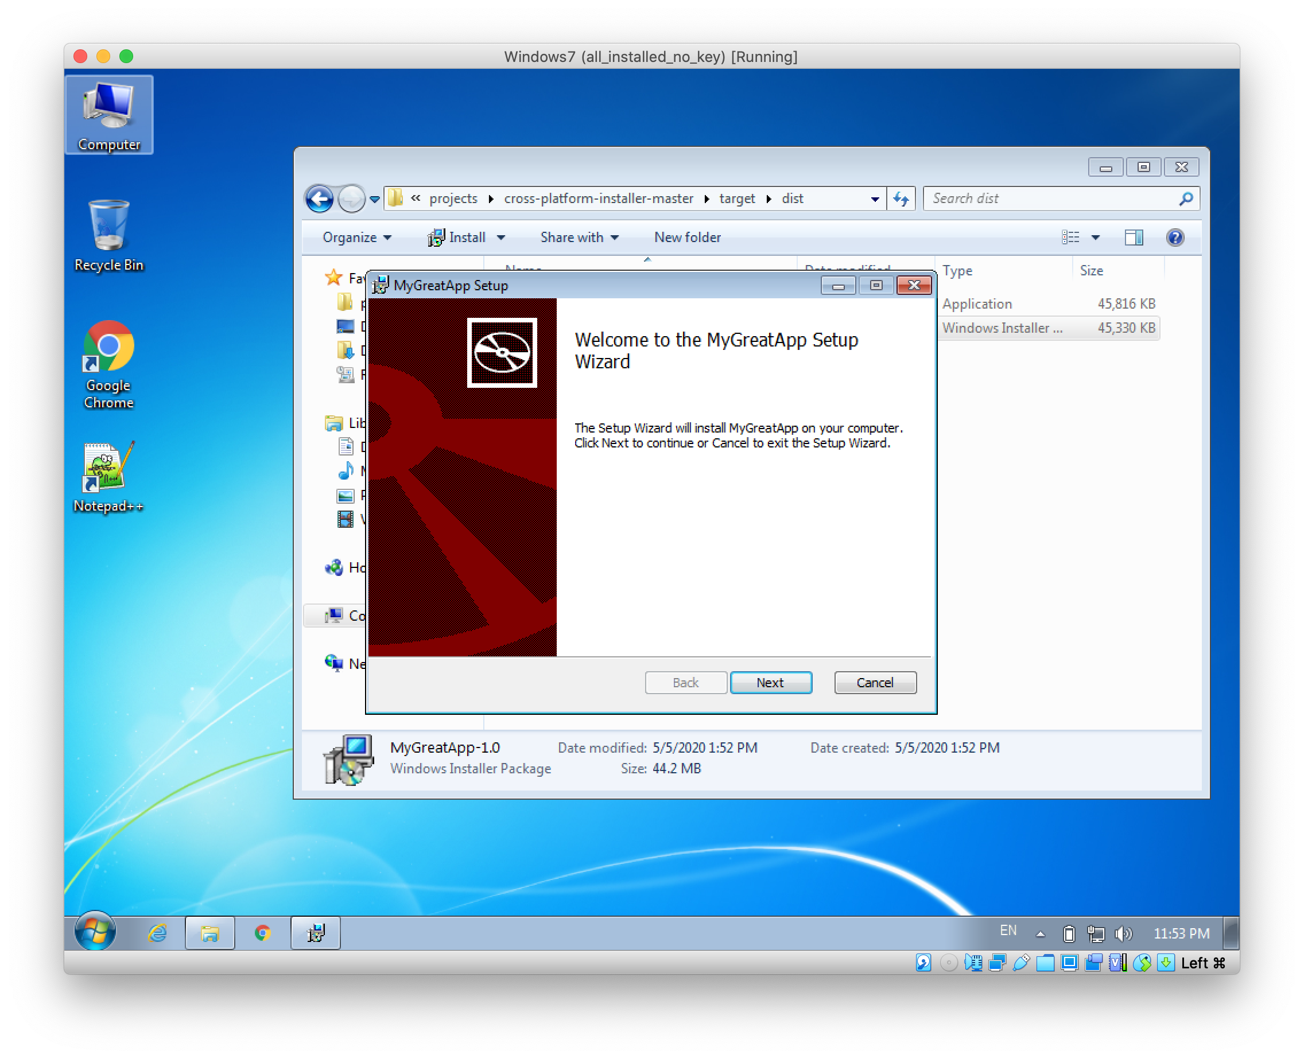Click the refresh icon beside address bar
Viewport: 1304px width, 1059px height.
click(901, 199)
